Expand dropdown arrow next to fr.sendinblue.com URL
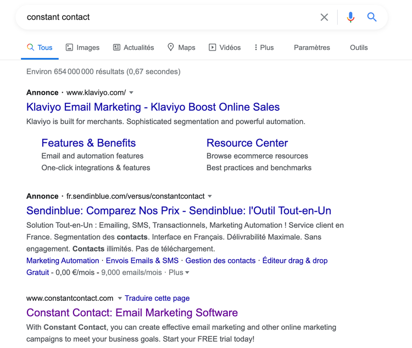 [x=210, y=196]
